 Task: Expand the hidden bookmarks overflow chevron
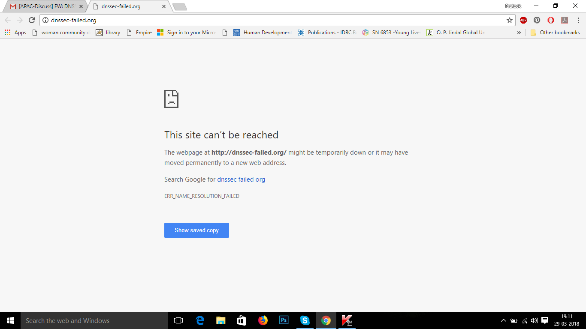(x=519, y=33)
